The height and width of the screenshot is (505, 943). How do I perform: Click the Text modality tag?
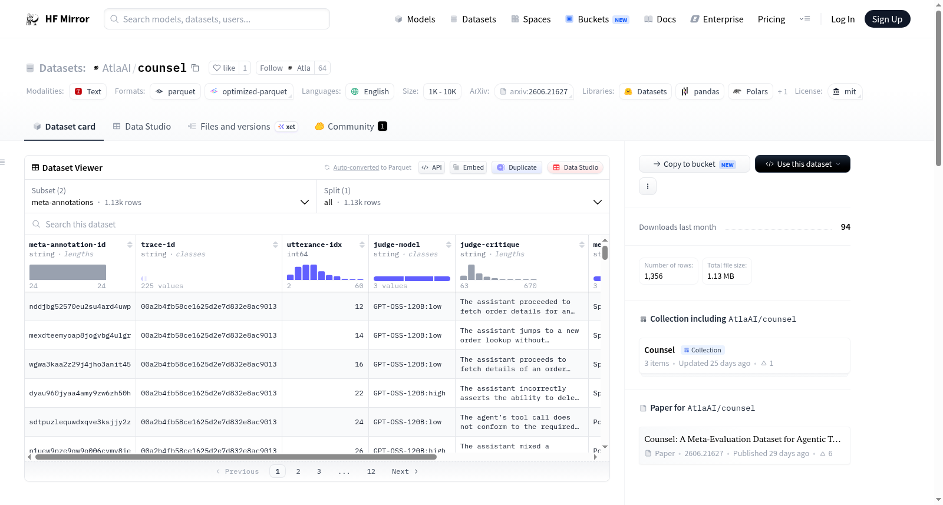[88, 91]
